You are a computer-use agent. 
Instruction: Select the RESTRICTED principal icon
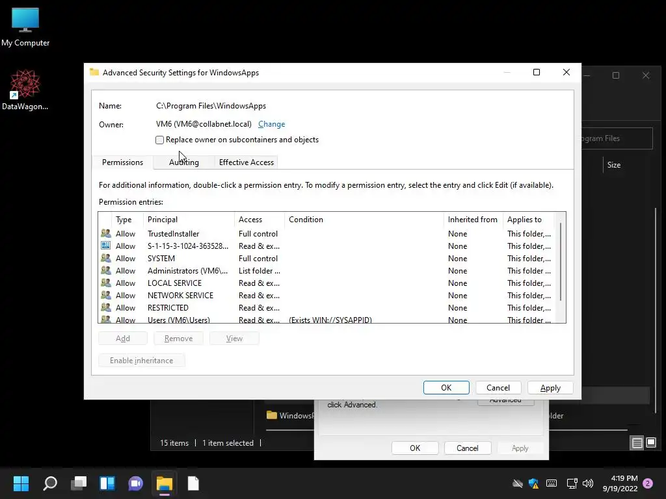pos(106,307)
